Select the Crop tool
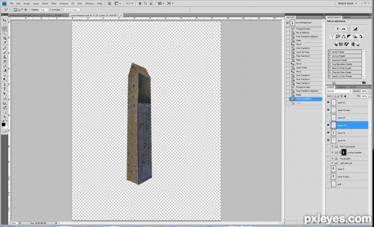The width and height of the screenshot is (374, 227). point(4,39)
